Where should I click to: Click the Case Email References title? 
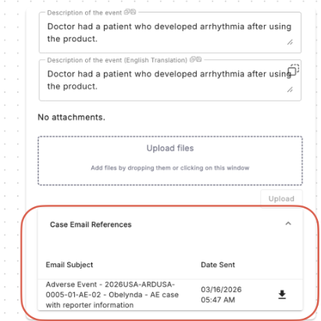(x=91, y=225)
